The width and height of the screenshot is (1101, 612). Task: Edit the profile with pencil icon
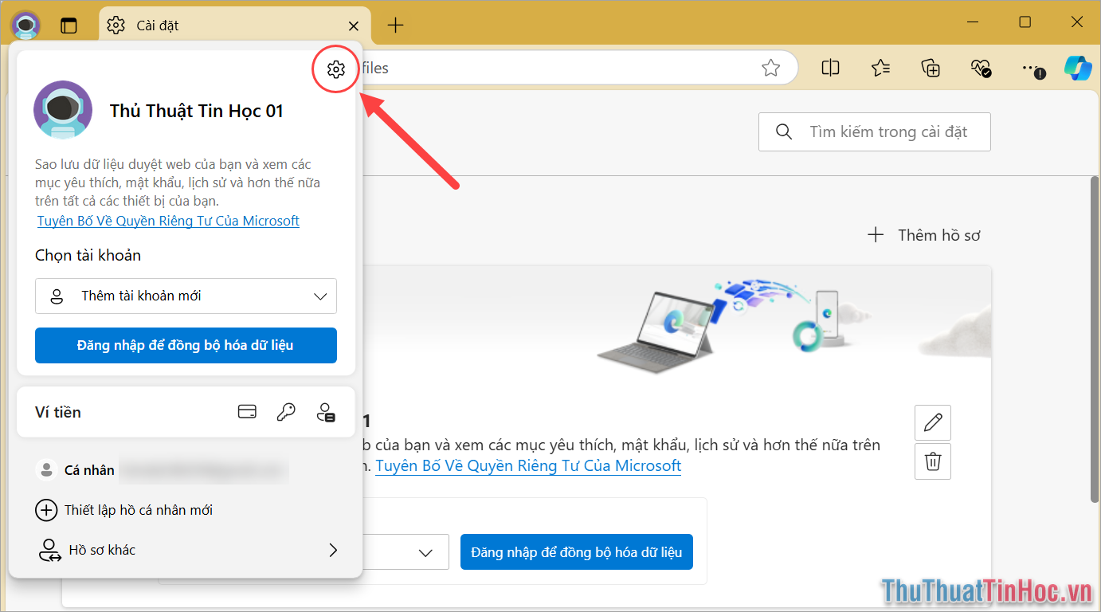point(933,422)
